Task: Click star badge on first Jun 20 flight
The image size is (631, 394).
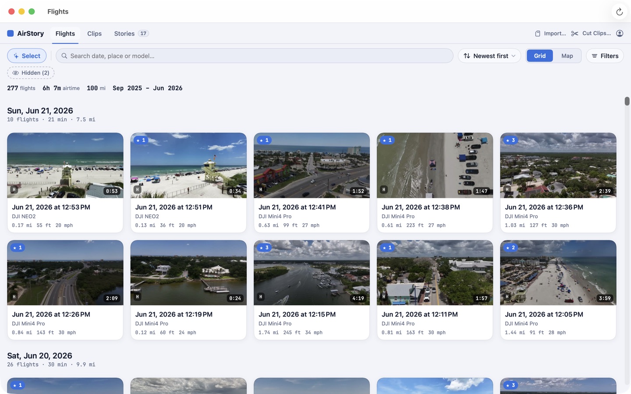Action: (18, 385)
